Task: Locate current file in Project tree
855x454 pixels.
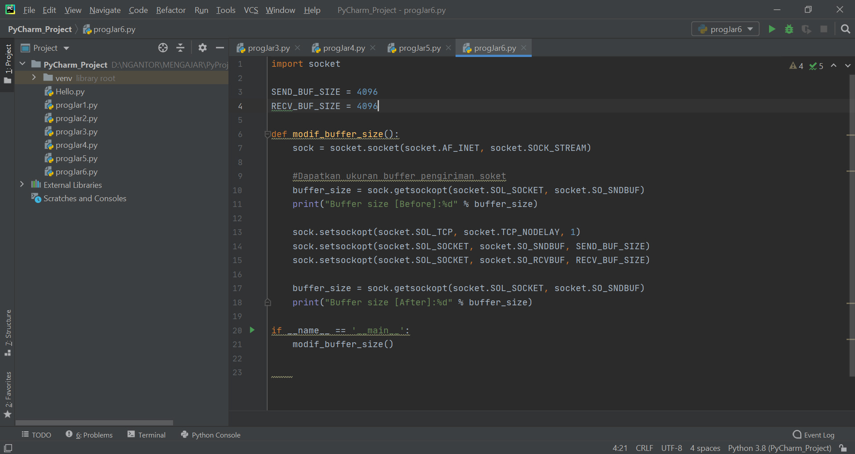Action: (163, 48)
